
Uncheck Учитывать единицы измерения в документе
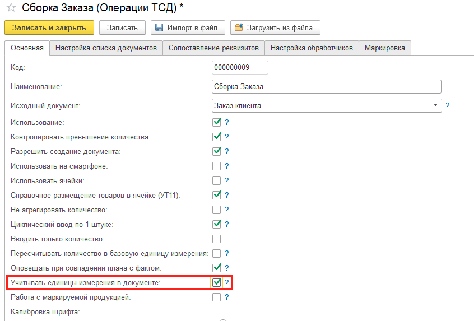[x=216, y=282]
